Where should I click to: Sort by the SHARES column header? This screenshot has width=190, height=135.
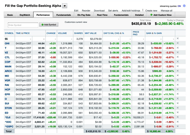point(78,33)
